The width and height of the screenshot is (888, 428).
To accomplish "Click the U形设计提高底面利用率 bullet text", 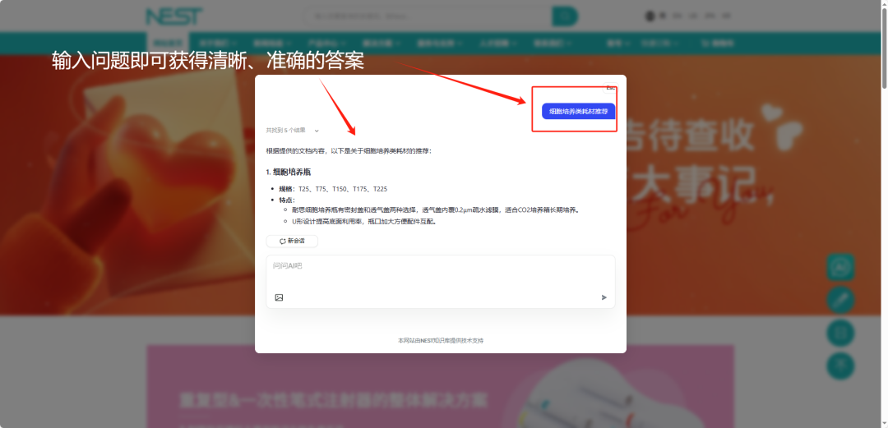I will pos(363,222).
